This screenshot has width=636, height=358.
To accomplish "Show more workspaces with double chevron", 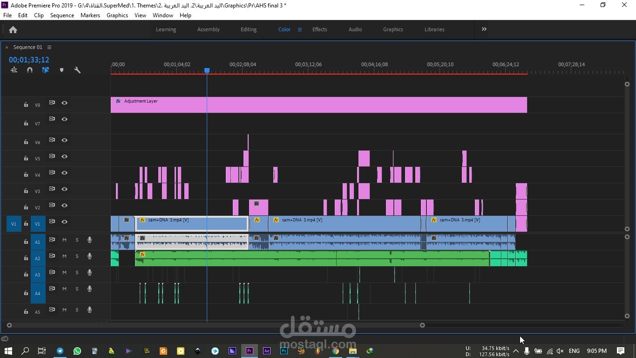I will coord(484,29).
